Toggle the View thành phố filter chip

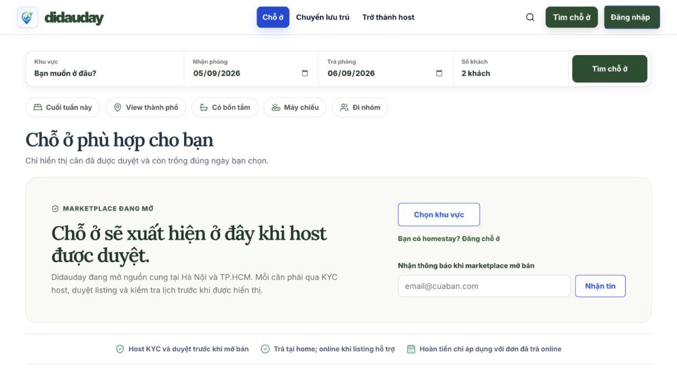[x=146, y=108]
